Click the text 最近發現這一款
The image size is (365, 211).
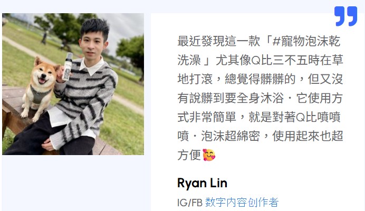[218, 41]
